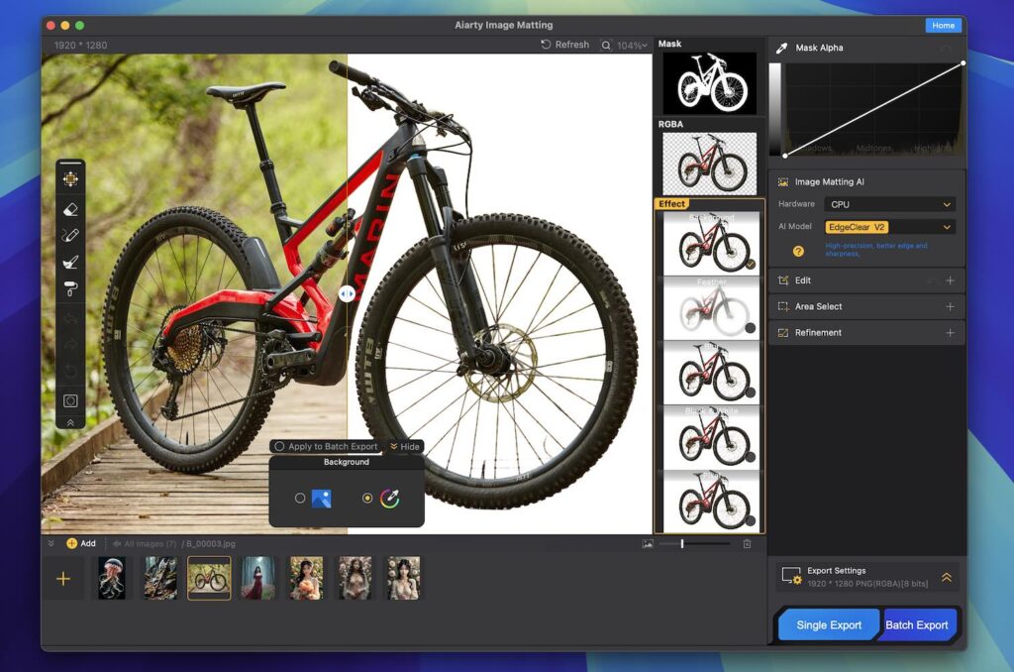The height and width of the screenshot is (672, 1014).
Task: Select the Black & White effect preset
Action: (x=711, y=438)
